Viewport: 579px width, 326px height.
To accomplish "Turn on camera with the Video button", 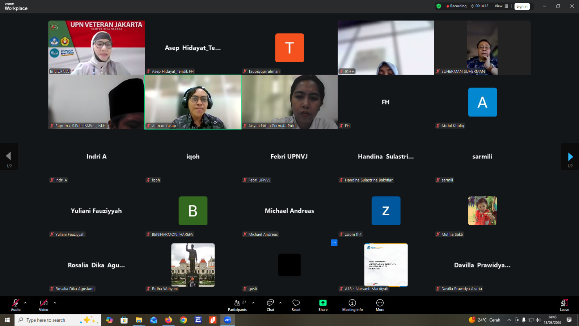I will [x=43, y=305].
